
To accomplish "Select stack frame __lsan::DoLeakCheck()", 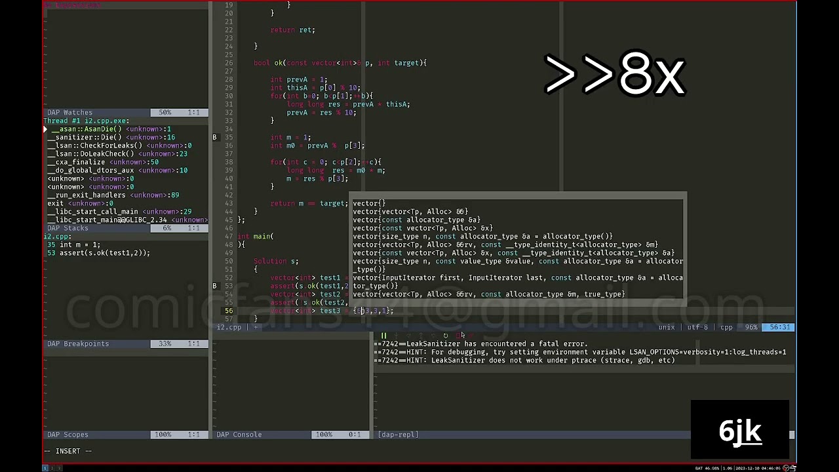I will coord(117,154).
